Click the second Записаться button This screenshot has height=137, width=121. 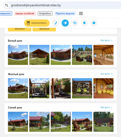coord(44,29)
